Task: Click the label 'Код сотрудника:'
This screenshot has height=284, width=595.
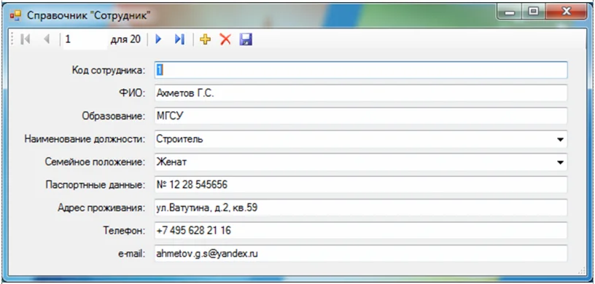Action: pyautogui.click(x=109, y=70)
